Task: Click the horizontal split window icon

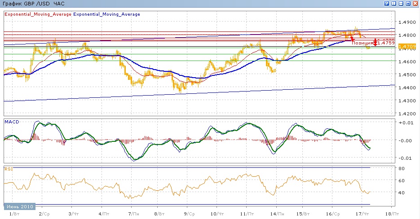Action: [401, 3]
